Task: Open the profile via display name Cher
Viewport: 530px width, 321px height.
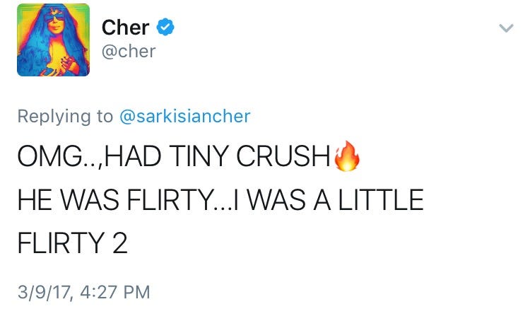Action: point(125,27)
